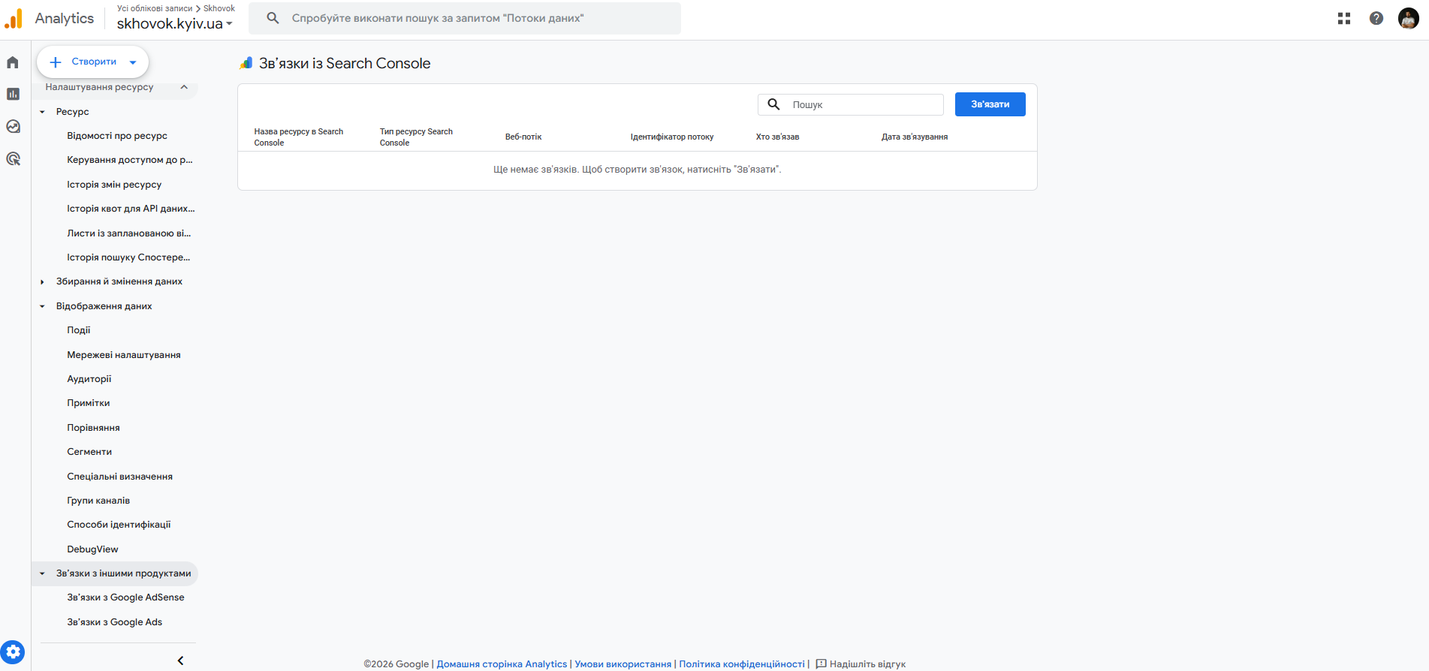Go to Примітки settings
The width and height of the screenshot is (1429, 671).
(x=89, y=403)
